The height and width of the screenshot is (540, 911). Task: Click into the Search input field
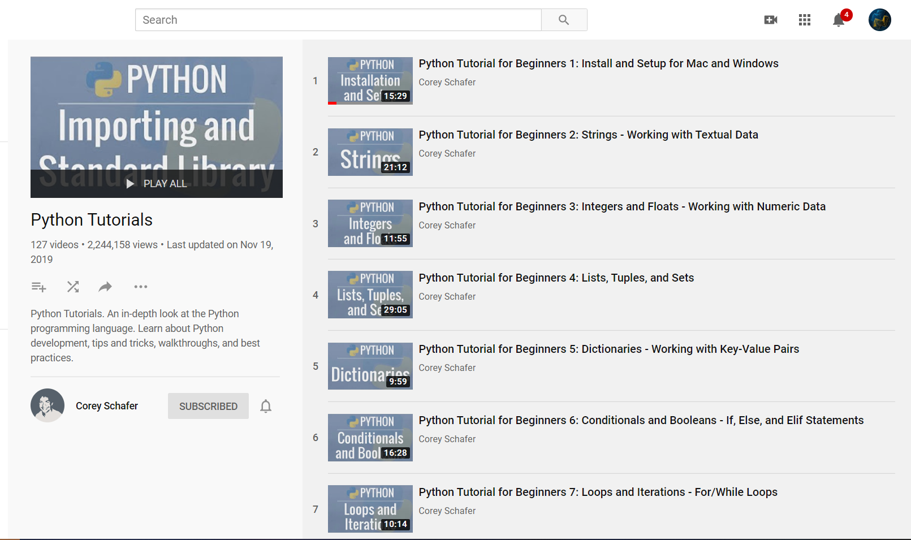338,20
